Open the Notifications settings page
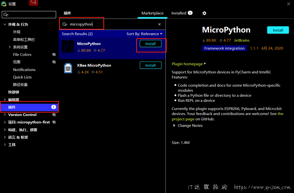The image size is (294, 193). click(x=24, y=70)
